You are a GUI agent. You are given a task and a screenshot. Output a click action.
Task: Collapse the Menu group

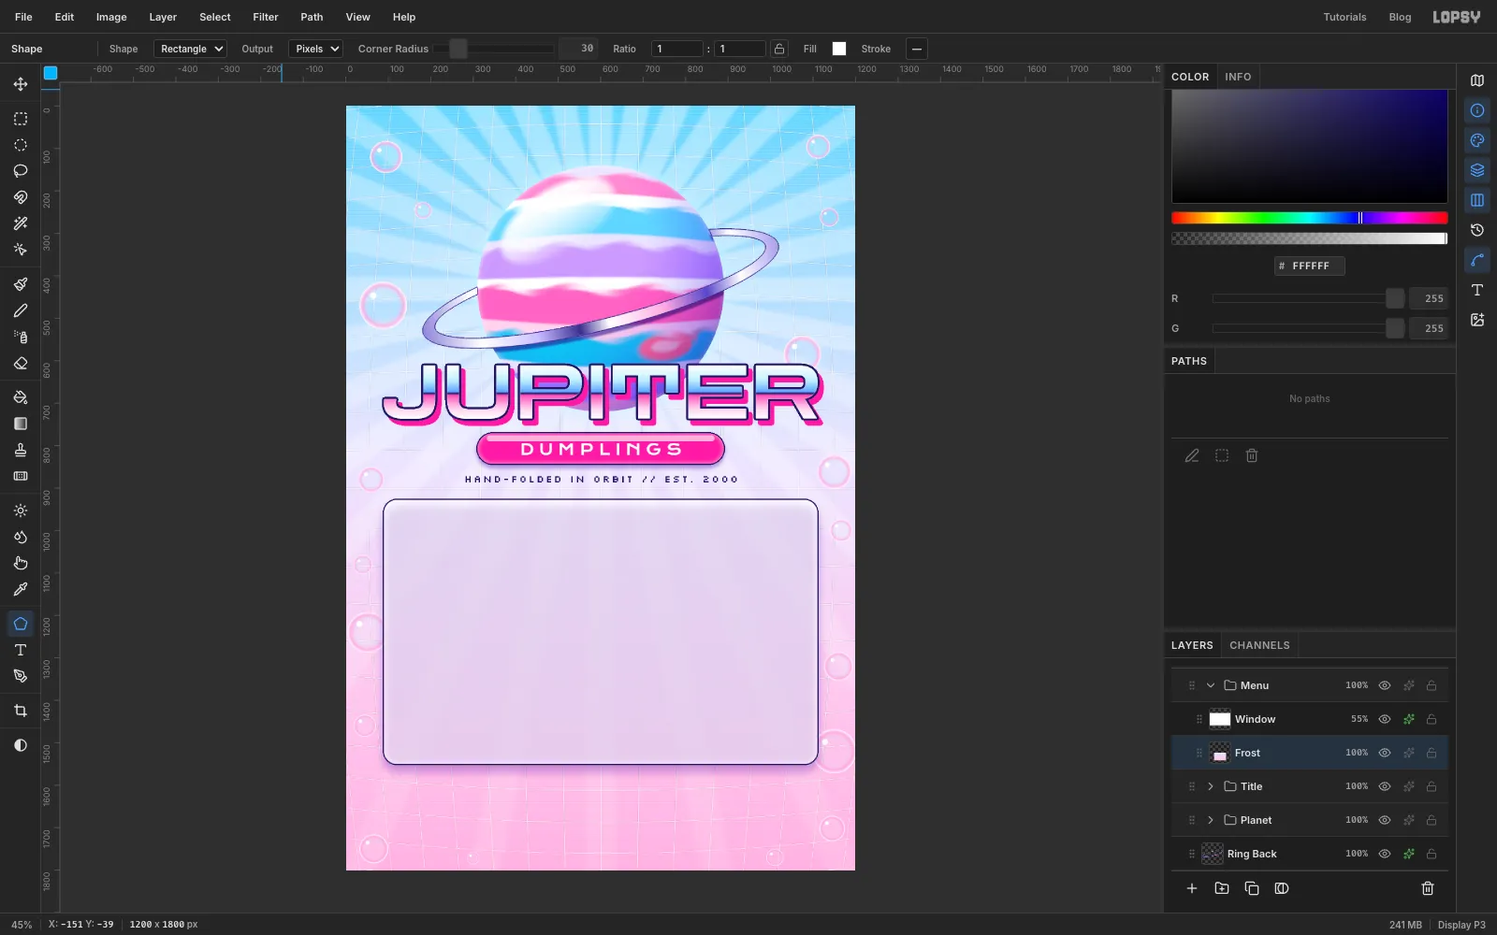point(1211,685)
